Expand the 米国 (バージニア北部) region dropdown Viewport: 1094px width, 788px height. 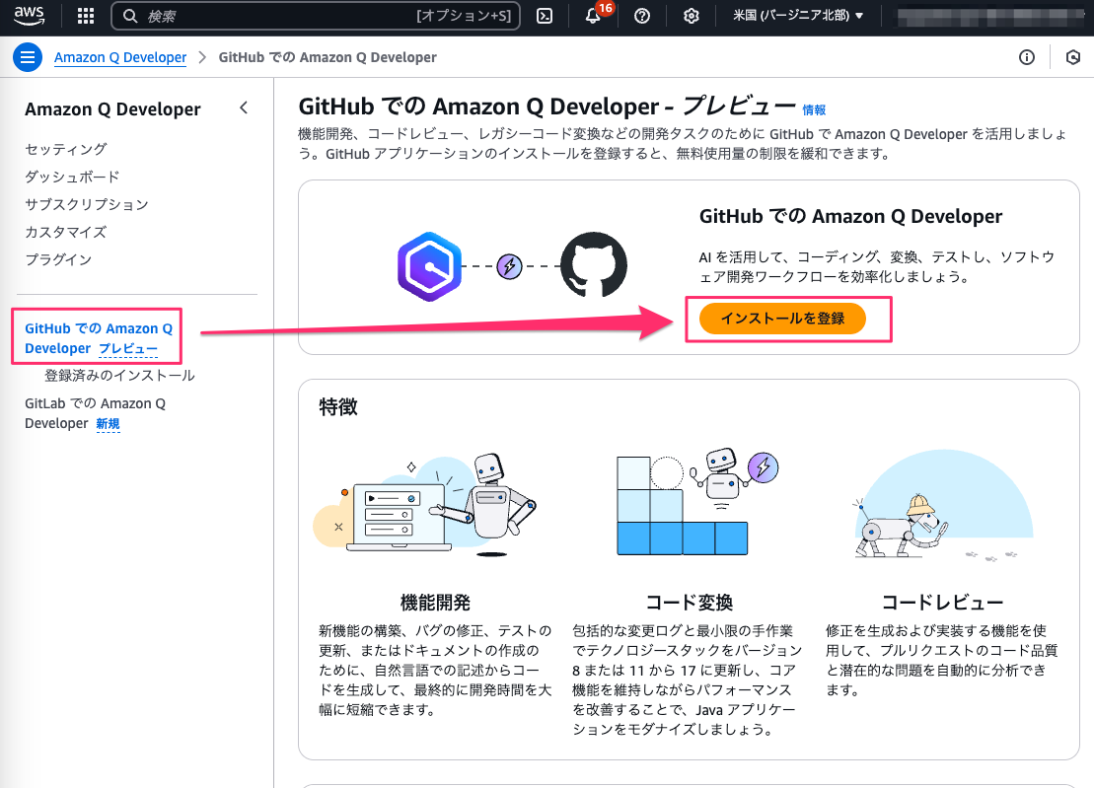click(797, 16)
